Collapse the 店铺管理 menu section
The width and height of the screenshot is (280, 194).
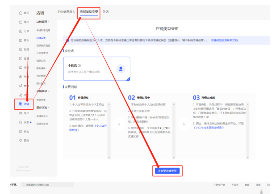[x=49, y=22]
